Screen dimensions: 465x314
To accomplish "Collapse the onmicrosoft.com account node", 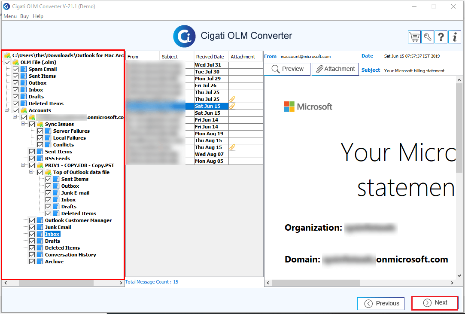I will click(15, 117).
